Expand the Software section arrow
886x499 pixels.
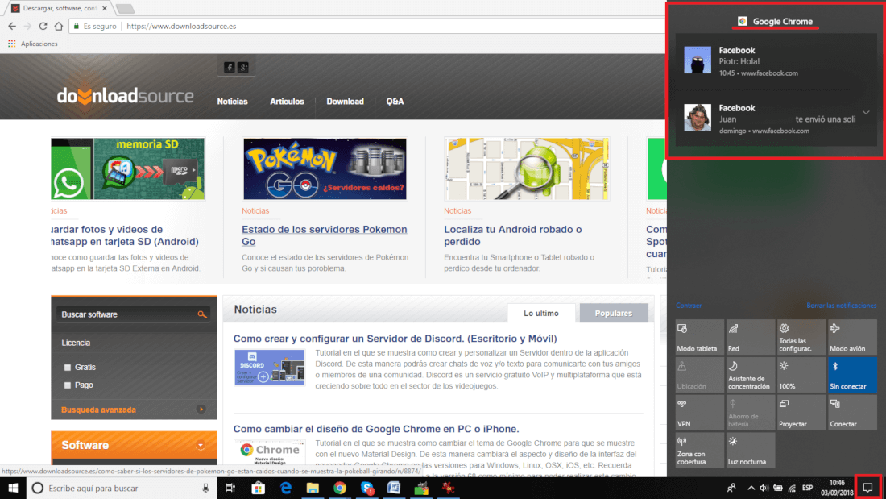(200, 446)
